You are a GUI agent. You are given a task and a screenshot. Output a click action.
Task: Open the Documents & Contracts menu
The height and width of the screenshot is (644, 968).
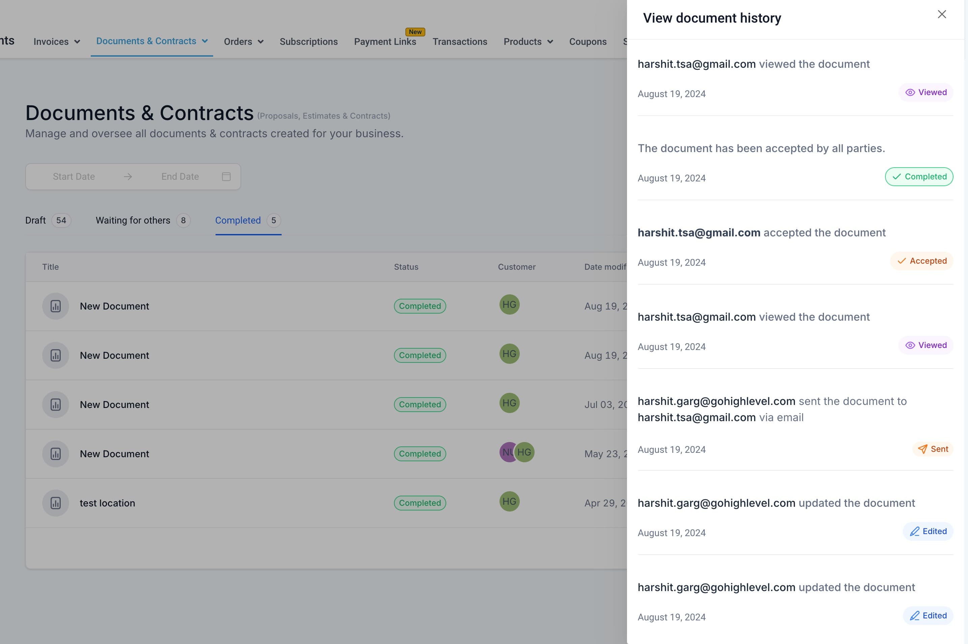tap(152, 41)
